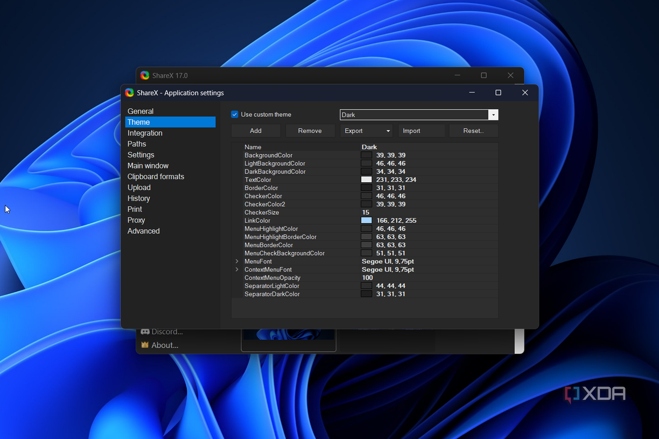Image resolution: width=659 pixels, height=439 pixels.
Task: Click the LightBackgroundColor swatch
Action: click(x=367, y=164)
